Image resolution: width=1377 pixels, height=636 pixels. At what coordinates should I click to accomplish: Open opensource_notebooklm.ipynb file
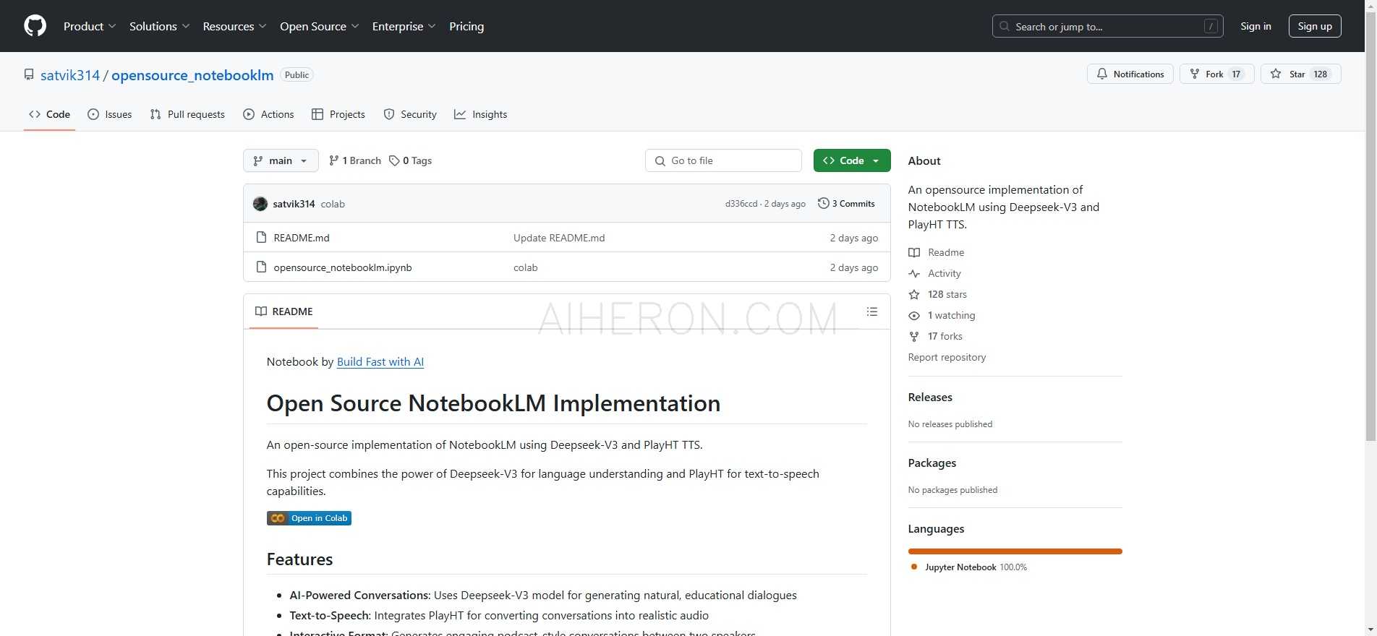343,267
